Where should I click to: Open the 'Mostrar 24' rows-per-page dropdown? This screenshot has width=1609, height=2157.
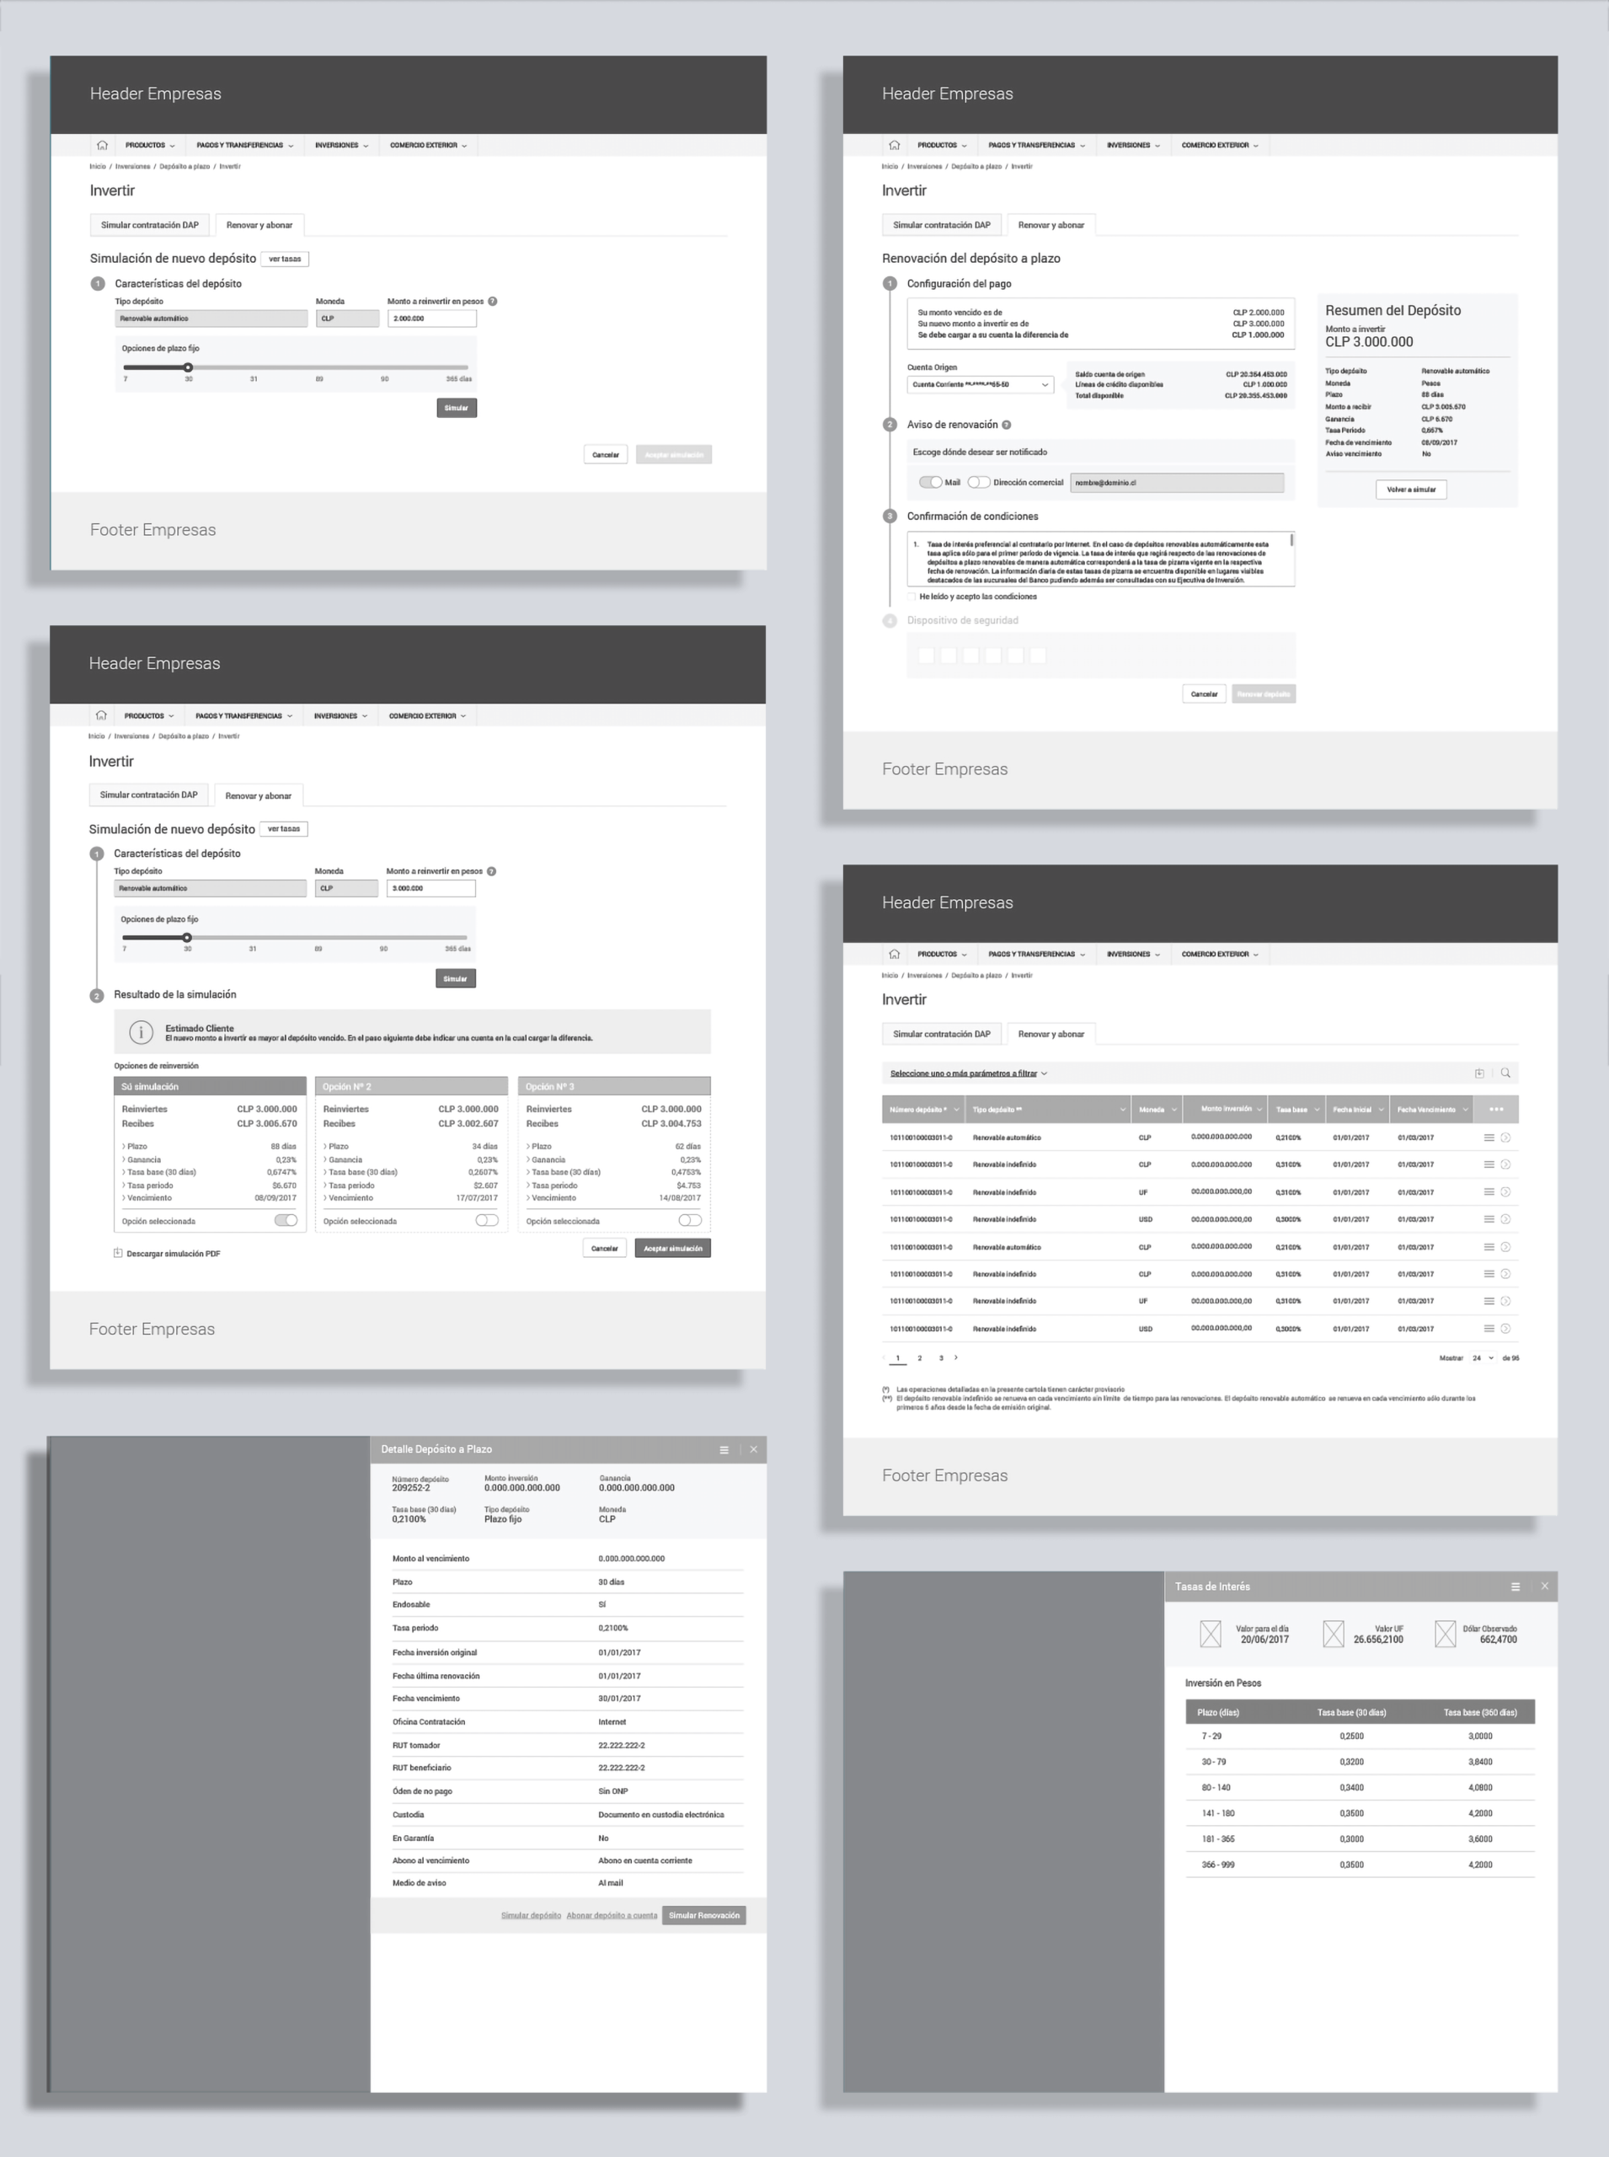pos(1483,1357)
